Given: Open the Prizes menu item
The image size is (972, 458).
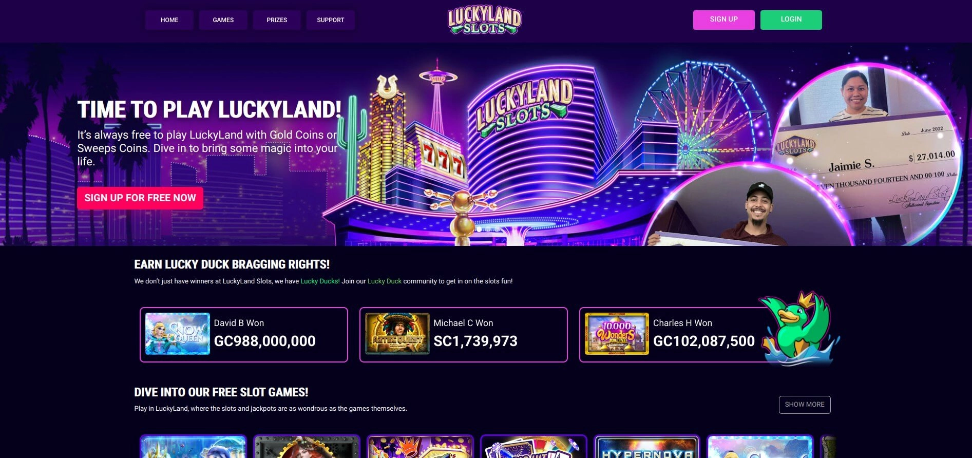Looking at the screenshot, I should click(277, 20).
